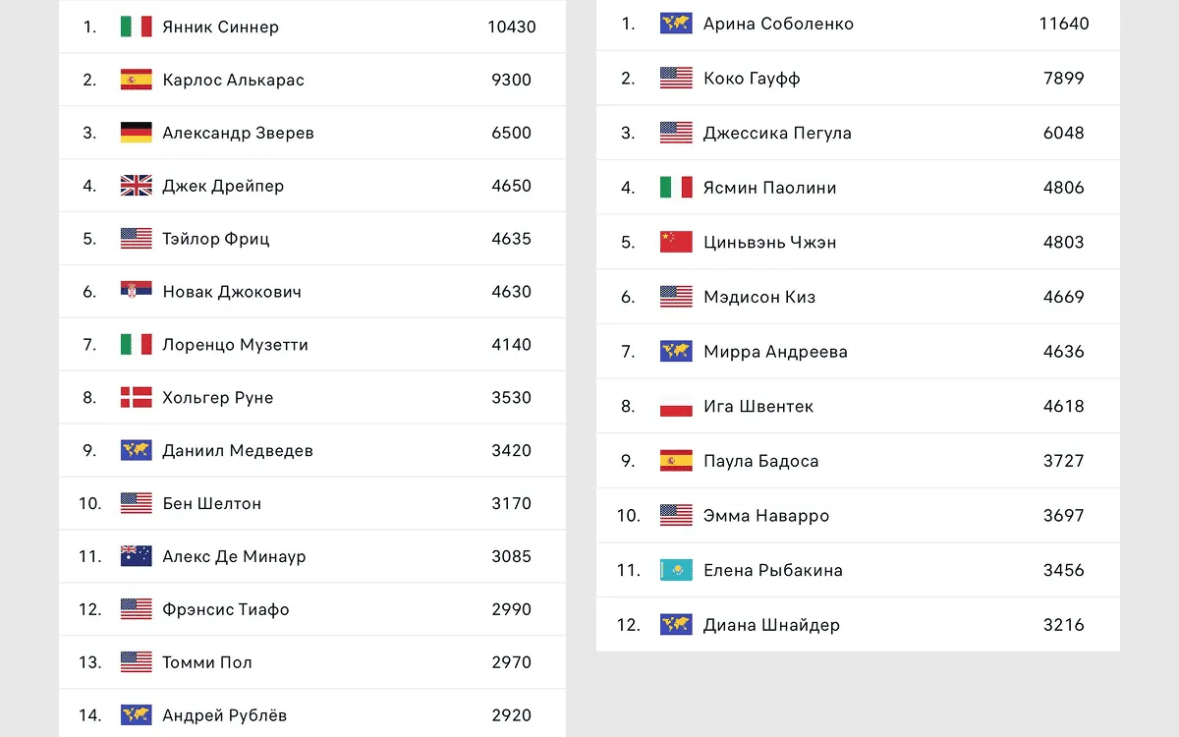Select the row of Андрей Рублёв
Screen dimensions: 1179x737
point(312,715)
